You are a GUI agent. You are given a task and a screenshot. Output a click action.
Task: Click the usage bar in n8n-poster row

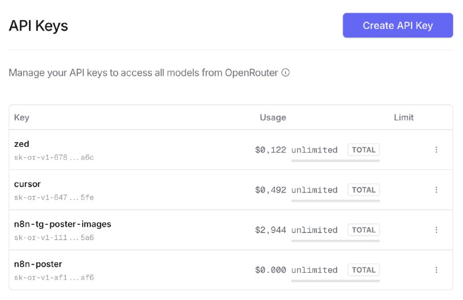click(x=335, y=281)
